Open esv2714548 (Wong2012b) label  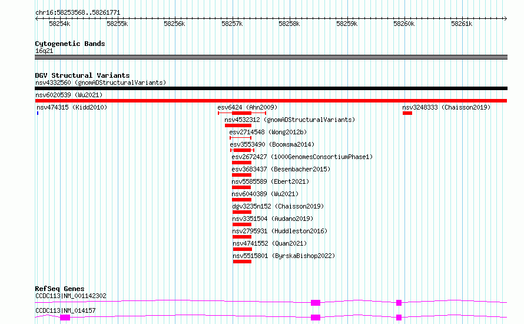coord(268,132)
